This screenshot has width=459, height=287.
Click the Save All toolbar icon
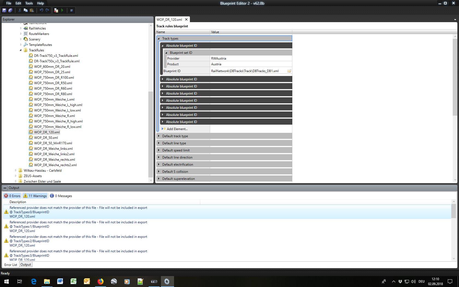click(x=10, y=10)
